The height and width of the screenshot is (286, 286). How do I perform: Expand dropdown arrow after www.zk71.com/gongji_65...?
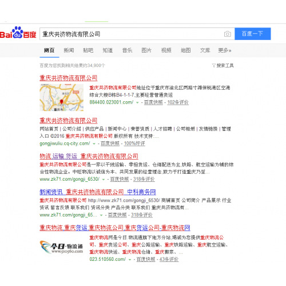101,215
